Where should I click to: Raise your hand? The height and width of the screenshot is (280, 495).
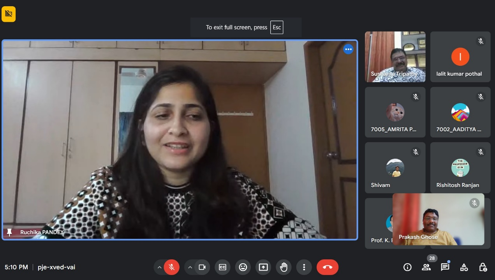284,267
